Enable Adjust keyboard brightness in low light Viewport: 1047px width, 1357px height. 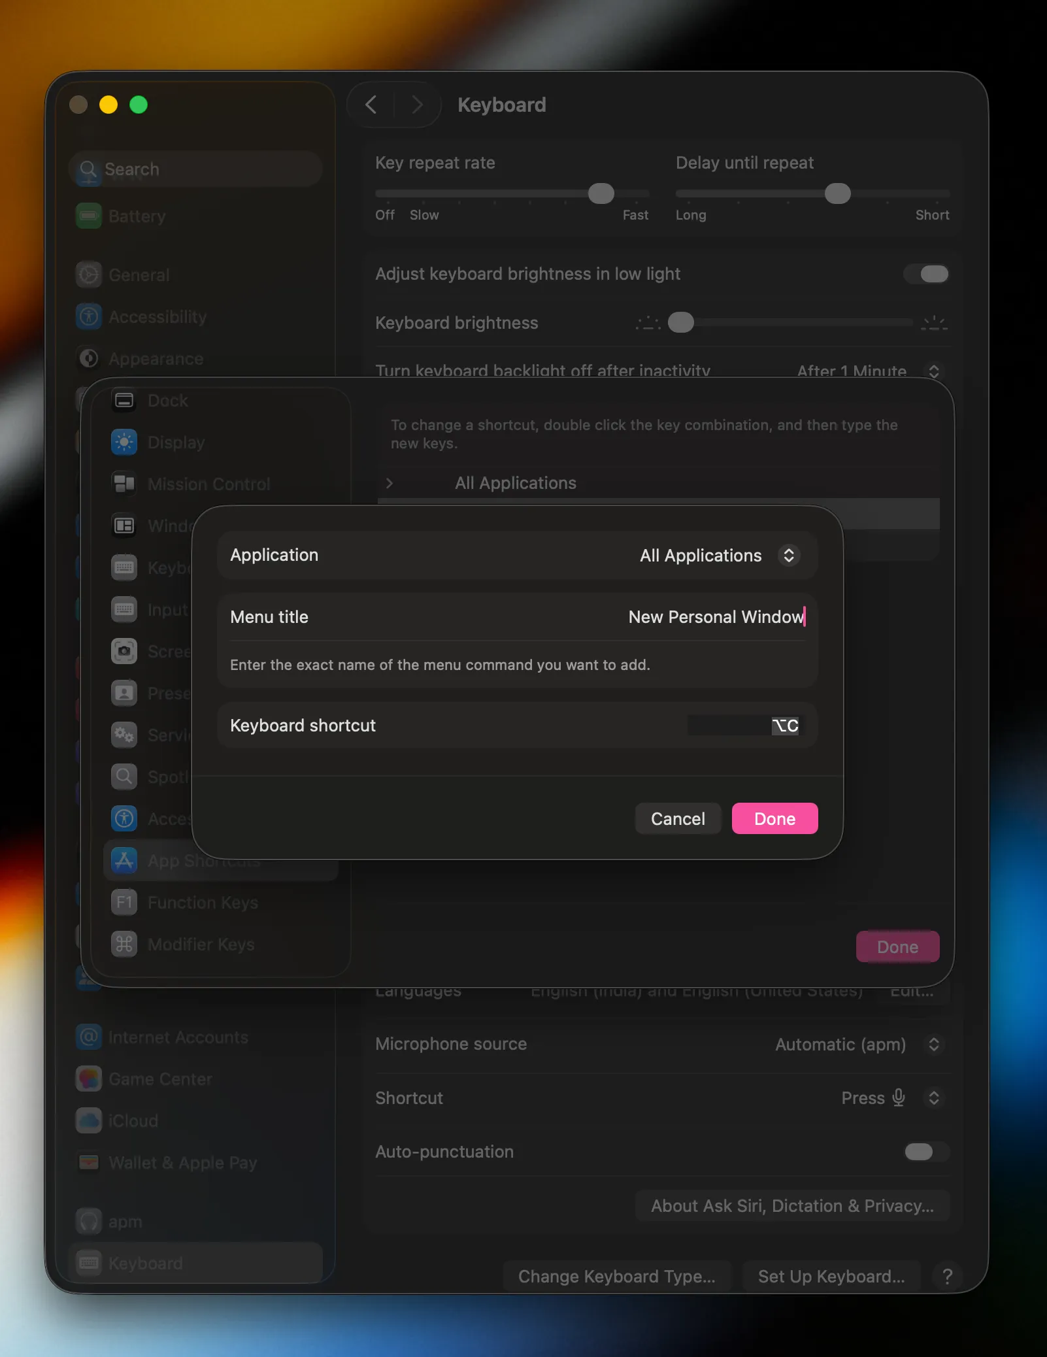925,274
